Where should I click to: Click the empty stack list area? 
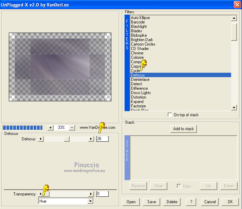(184, 158)
